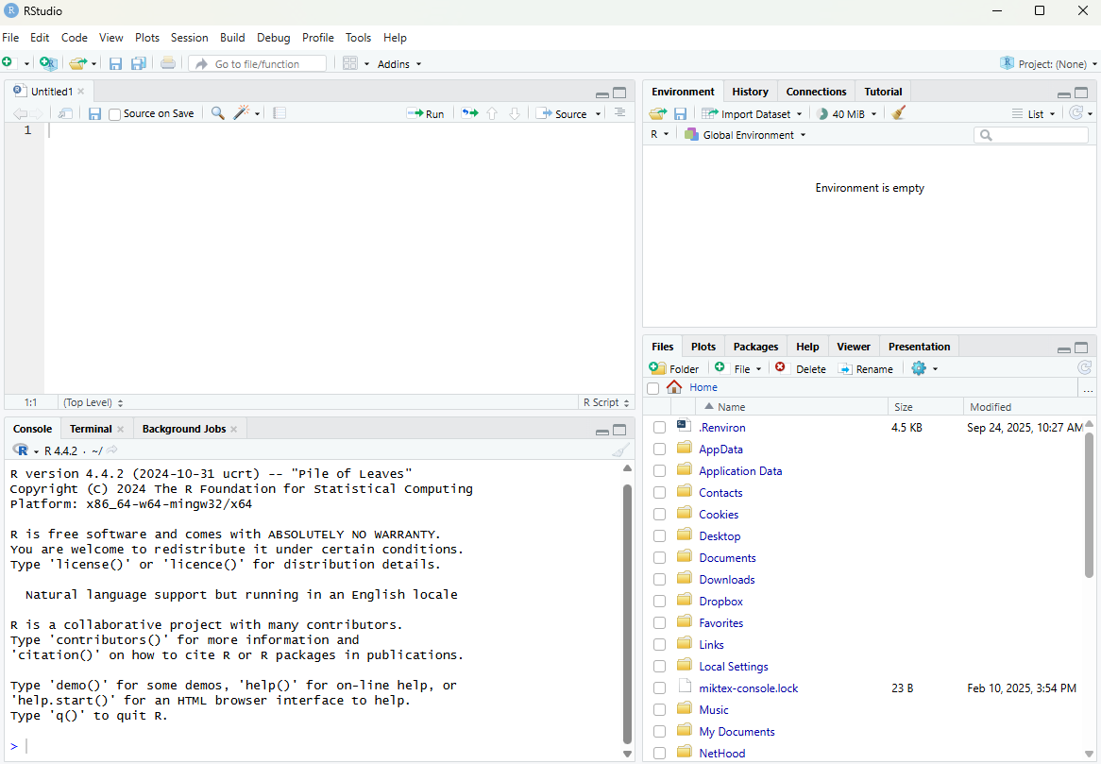Enable the Source on Save checkbox

(x=115, y=114)
